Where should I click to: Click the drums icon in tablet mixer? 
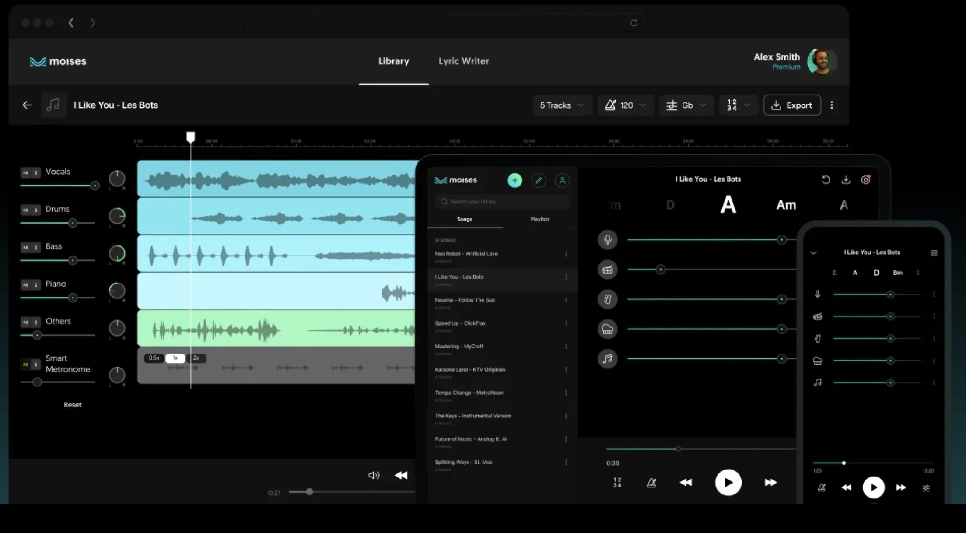pyautogui.click(x=608, y=270)
